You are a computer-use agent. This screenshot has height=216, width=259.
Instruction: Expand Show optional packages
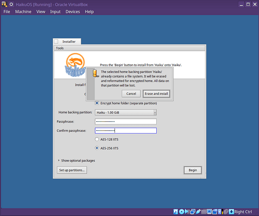click(59, 160)
